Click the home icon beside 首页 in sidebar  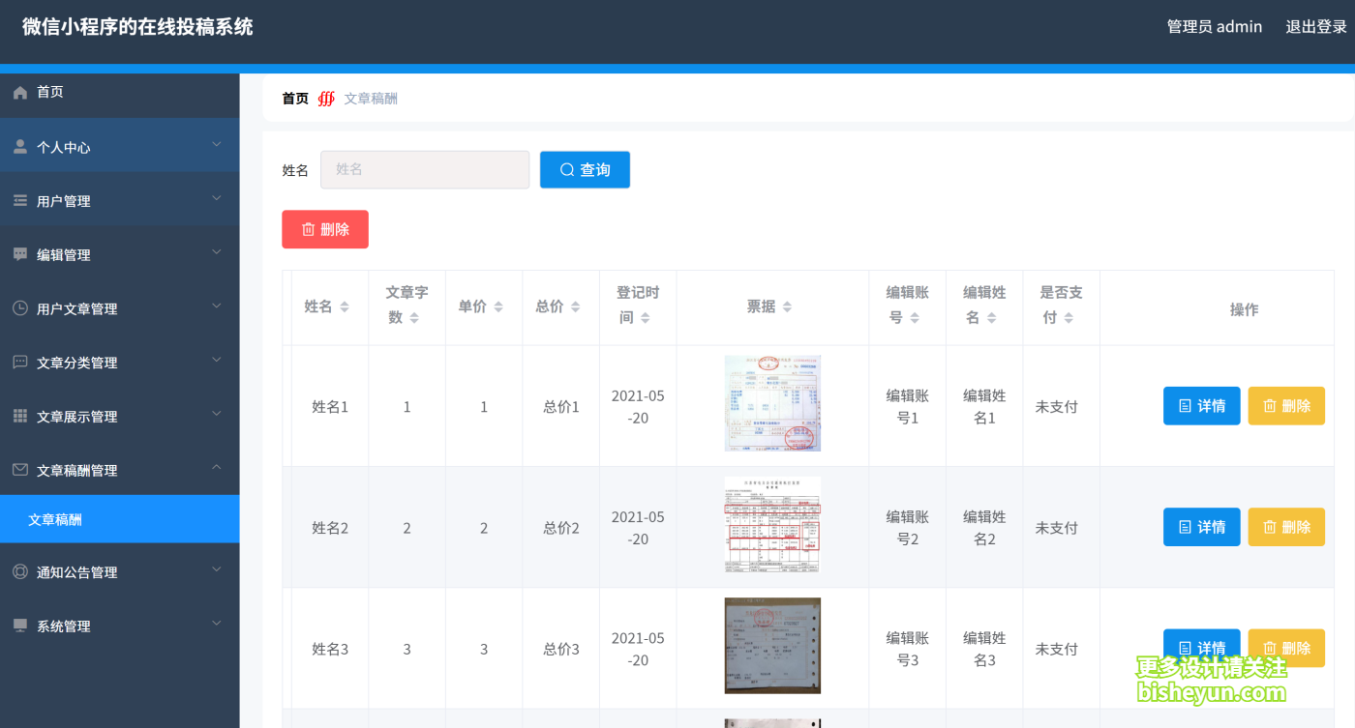20,93
